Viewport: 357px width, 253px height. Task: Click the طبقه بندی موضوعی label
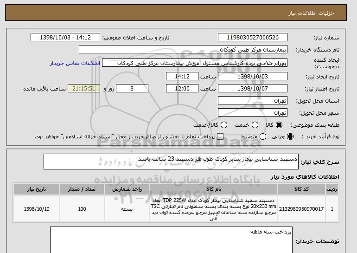(315, 125)
